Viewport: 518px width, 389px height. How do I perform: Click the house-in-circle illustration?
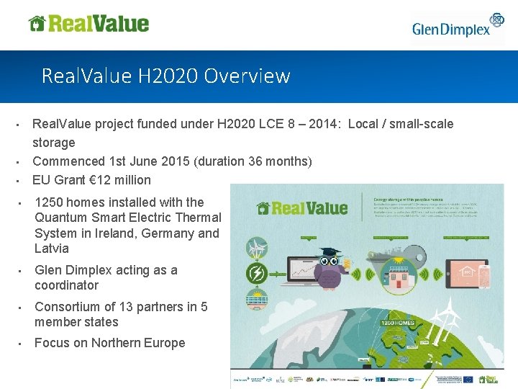[x=398, y=277]
